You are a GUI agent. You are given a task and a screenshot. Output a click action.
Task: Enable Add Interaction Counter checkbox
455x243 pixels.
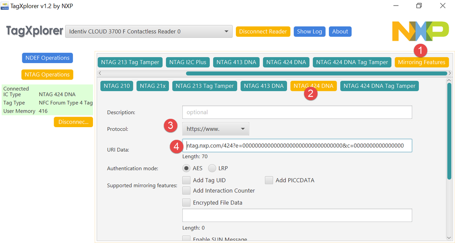[186, 191]
